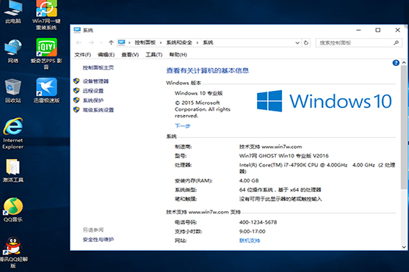Open the 此电脑 desktop icon

pos(13,12)
